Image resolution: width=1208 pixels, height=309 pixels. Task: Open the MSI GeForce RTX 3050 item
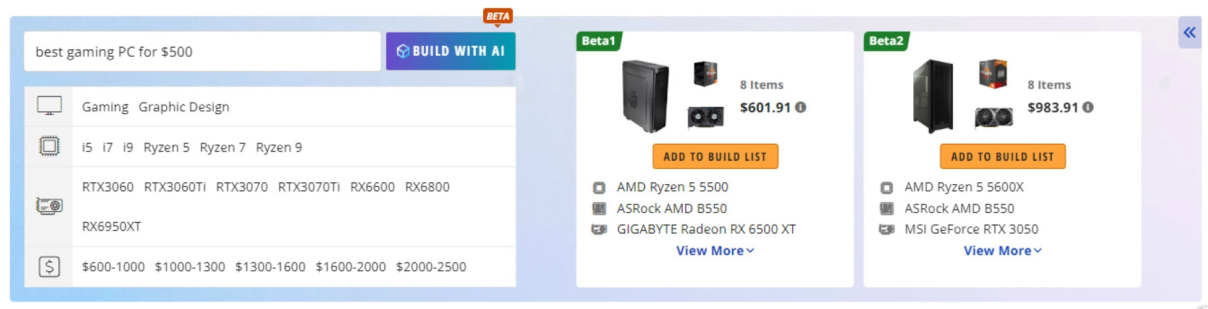pos(971,229)
